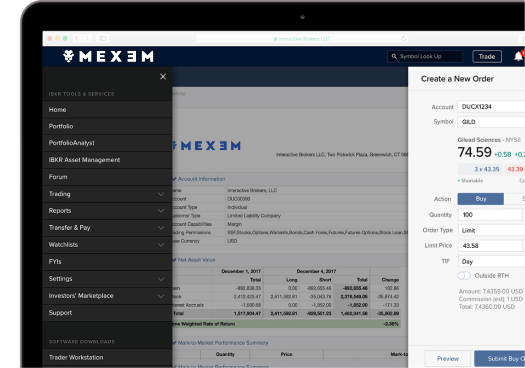This screenshot has height=368, width=525.
Task: Reload the page with the refresh icon
Action: tap(403, 39)
